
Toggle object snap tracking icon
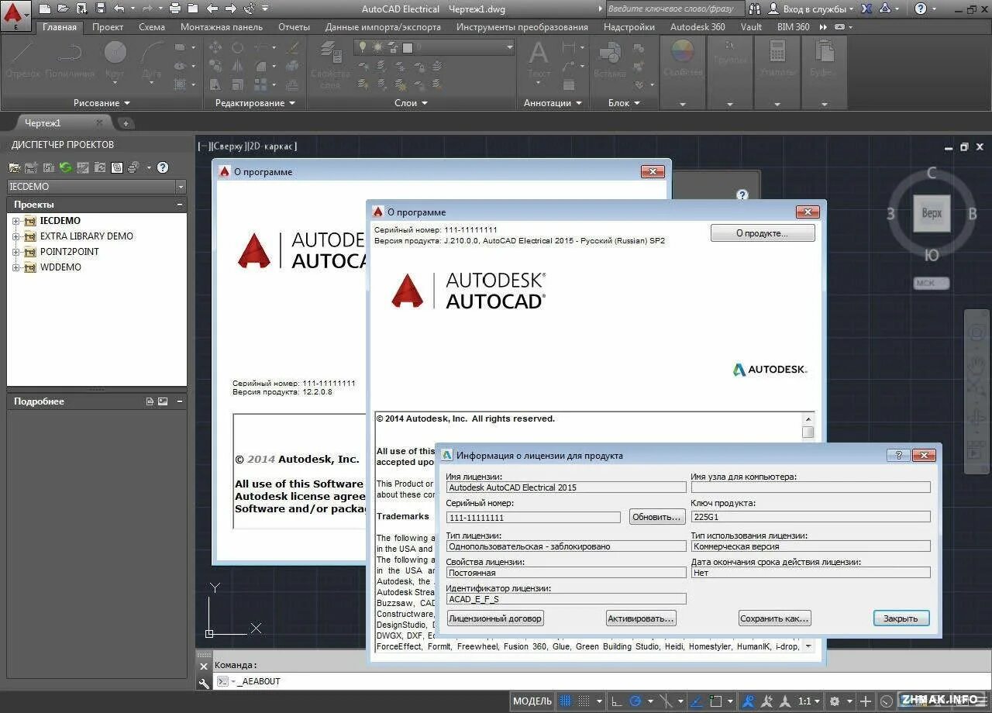[697, 701]
